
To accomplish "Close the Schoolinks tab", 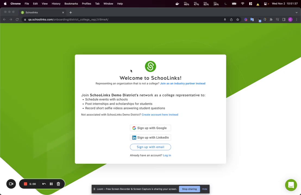I will tap(63, 12).
